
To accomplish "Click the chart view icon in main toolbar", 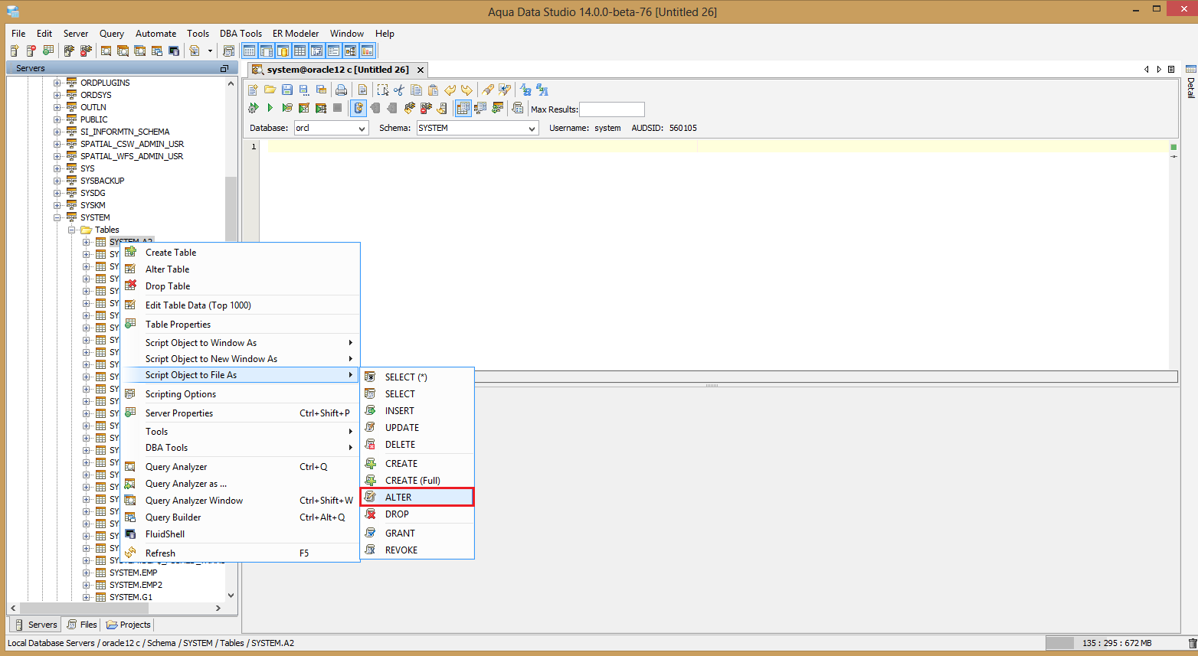I will coord(368,51).
